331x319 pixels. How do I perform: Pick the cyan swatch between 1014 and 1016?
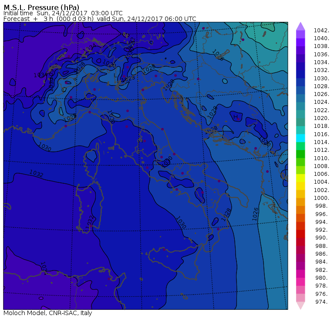pyautogui.click(x=301, y=138)
